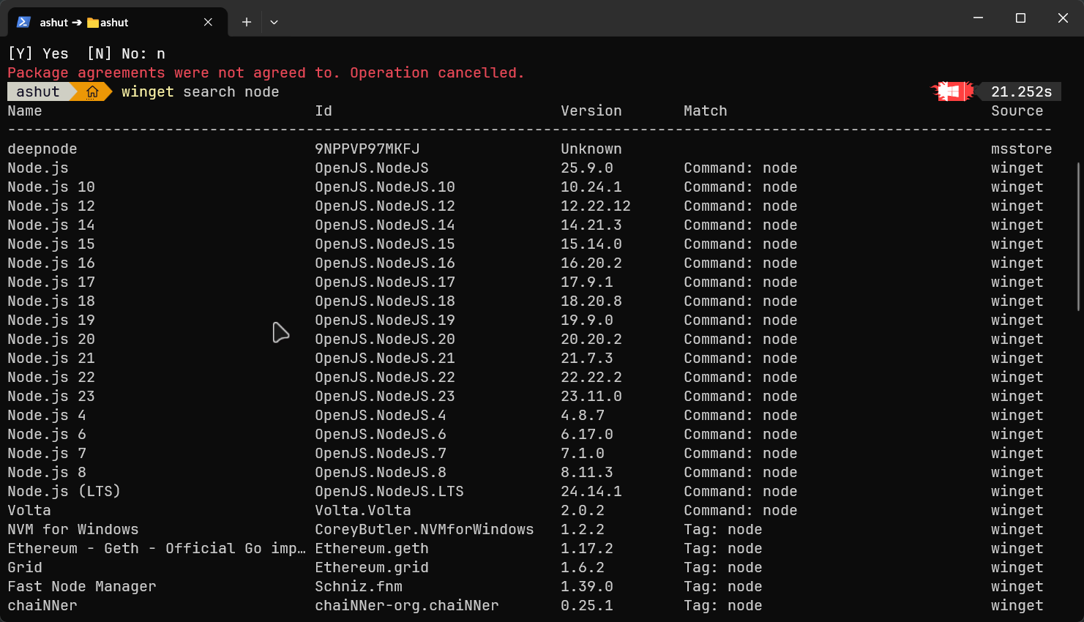Click the folder icon in the tab title
The height and width of the screenshot is (622, 1084).
tap(93, 23)
